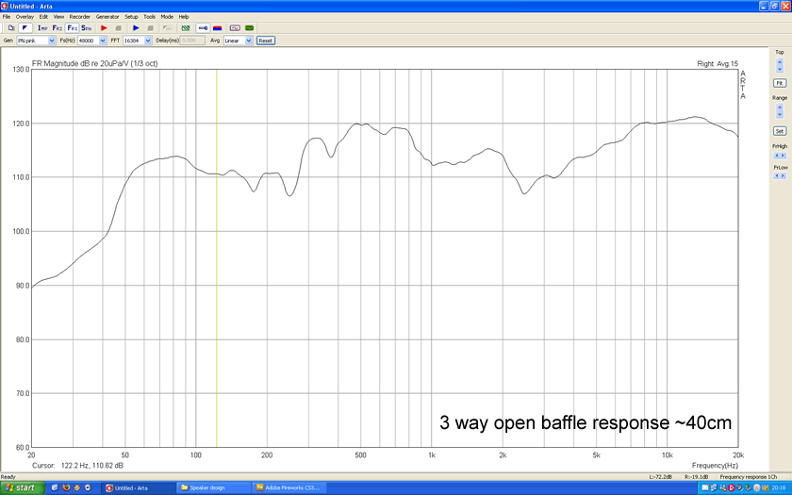
Task: Open Speaker design folder in taskbar
Action: (x=213, y=488)
